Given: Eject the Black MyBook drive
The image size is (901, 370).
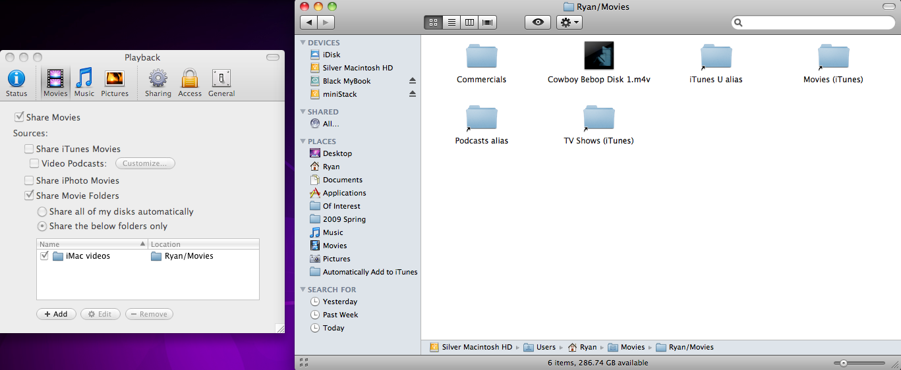Looking at the screenshot, I should (x=413, y=81).
